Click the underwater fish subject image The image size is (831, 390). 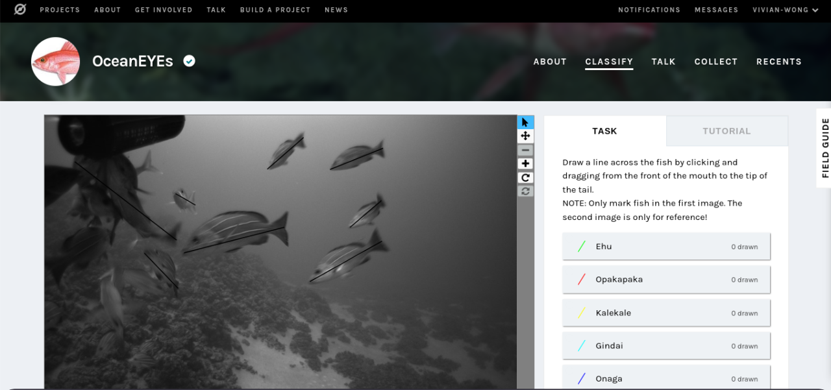[280, 252]
